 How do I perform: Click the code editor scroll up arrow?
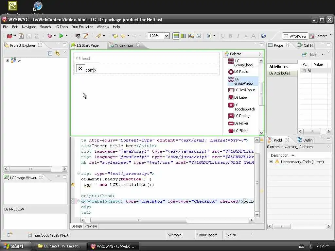point(257,140)
